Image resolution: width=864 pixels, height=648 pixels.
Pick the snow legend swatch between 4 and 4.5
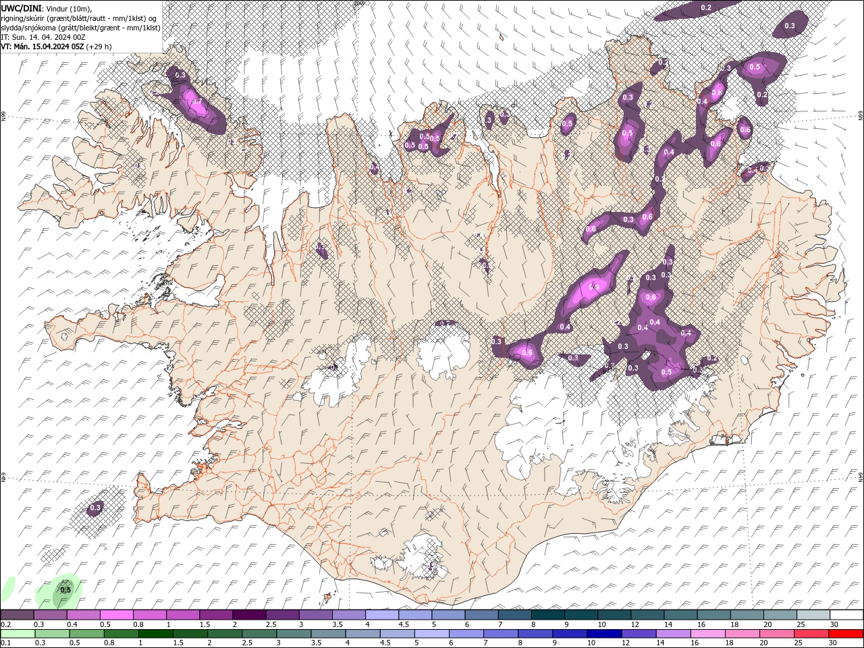point(381,615)
